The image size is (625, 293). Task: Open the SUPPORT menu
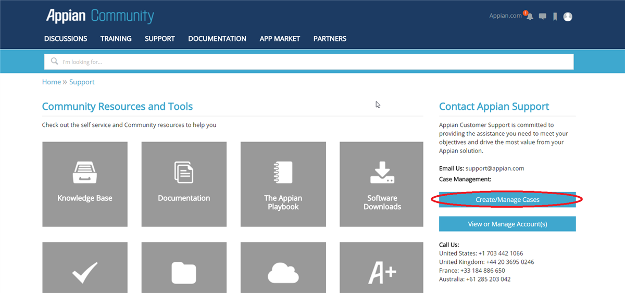coord(160,39)
